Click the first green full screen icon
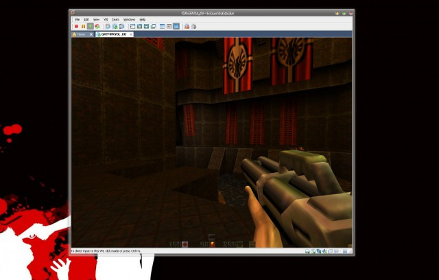Screen dimensions: 439x280 pos(139,26)
